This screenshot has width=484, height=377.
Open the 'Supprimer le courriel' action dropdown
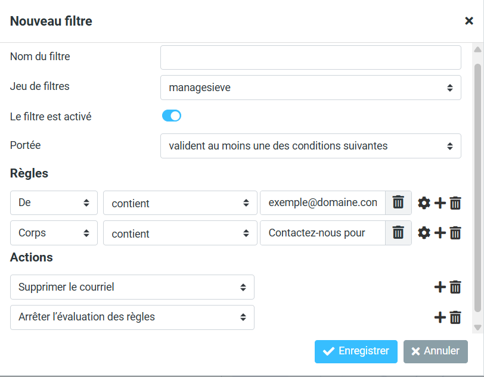coord(132,286)
